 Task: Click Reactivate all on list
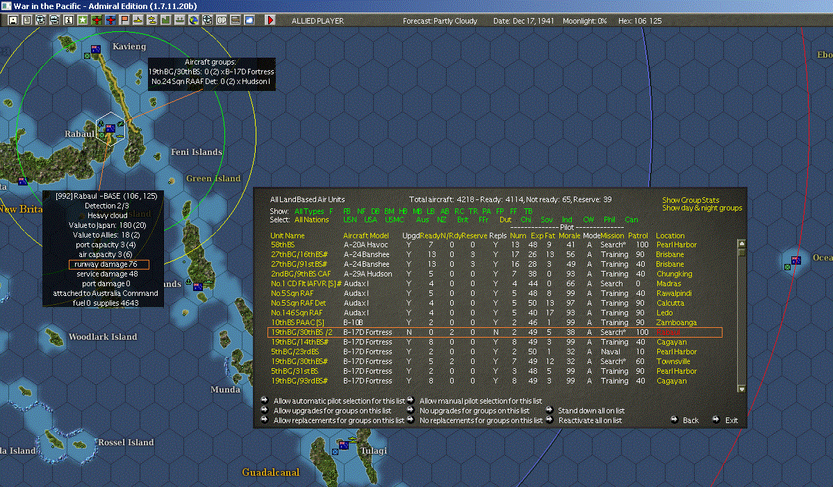[590, 420]
